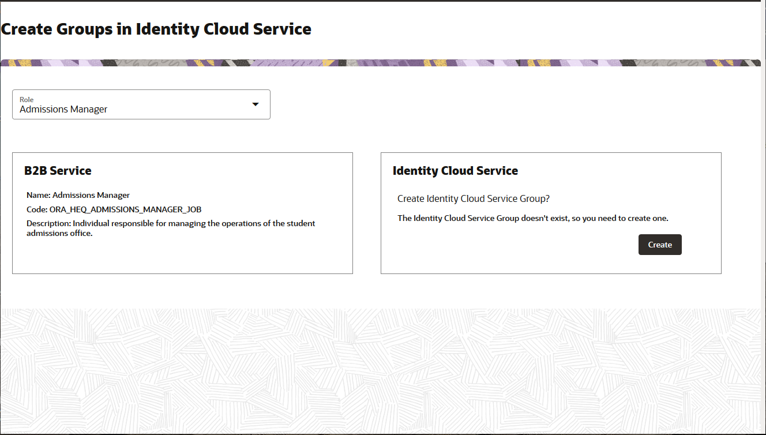
Task: Click the small Role field label
Action: coord(27,99)
